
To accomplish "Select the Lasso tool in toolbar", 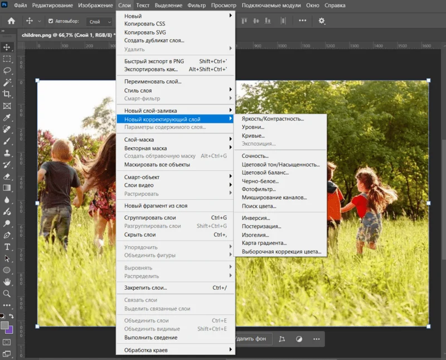I will click(x=7, y=70).
